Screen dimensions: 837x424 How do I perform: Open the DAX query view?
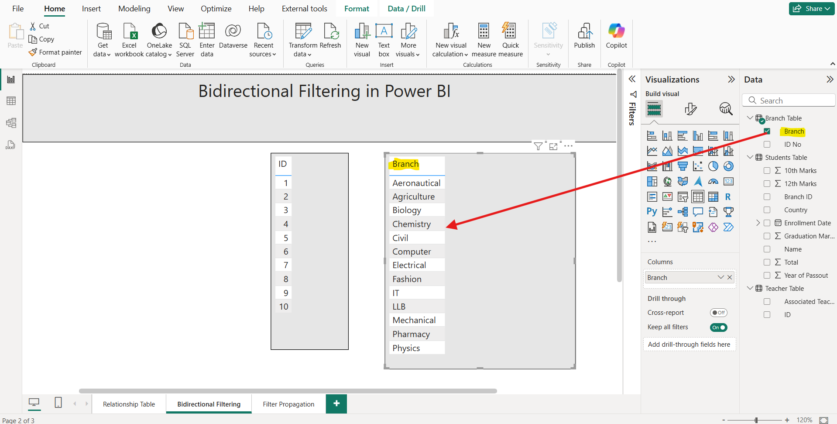[x=10, y=145]
